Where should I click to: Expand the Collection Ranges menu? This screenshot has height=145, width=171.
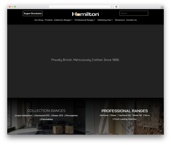(x=63, y=20)
